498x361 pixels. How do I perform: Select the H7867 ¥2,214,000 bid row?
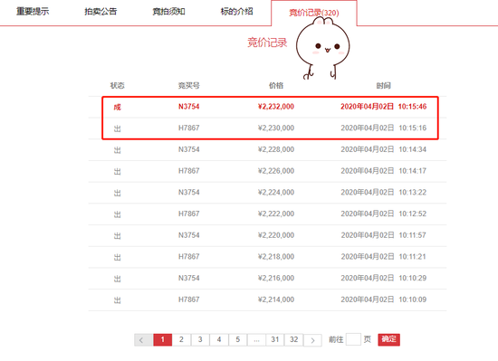(x=267, y=299)
